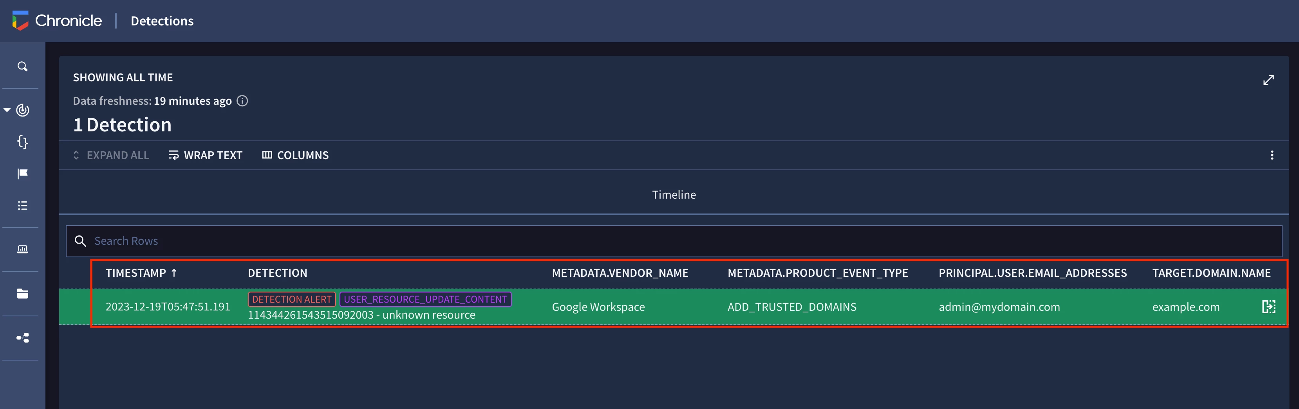Expand panel using the diagonal arrows icon
Screen dimensions: 1299x409
(1268, 80)
